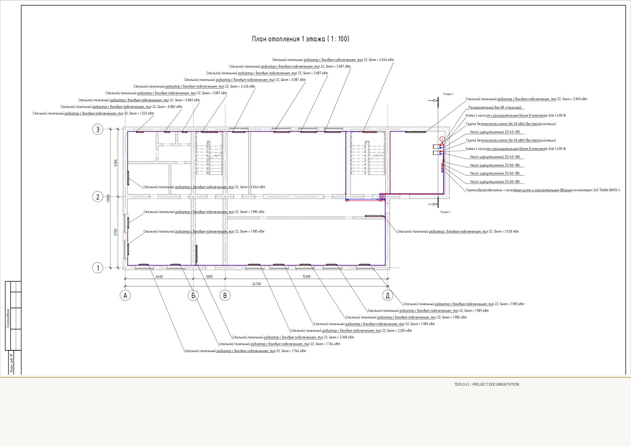The image size is (631, 446).
Task: Click the 'TEPLO-Q / PROJECT DOCUMENTATION' footer text
Action: (x=487, y=384)
